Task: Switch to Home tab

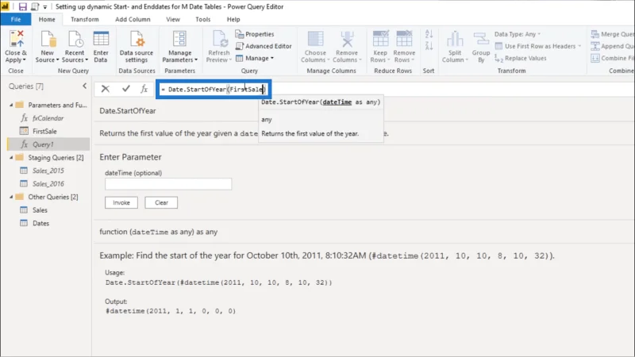Action: (x=47, y=19)
